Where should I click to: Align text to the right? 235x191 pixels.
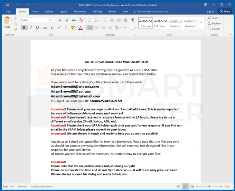(x=104, y=28)
